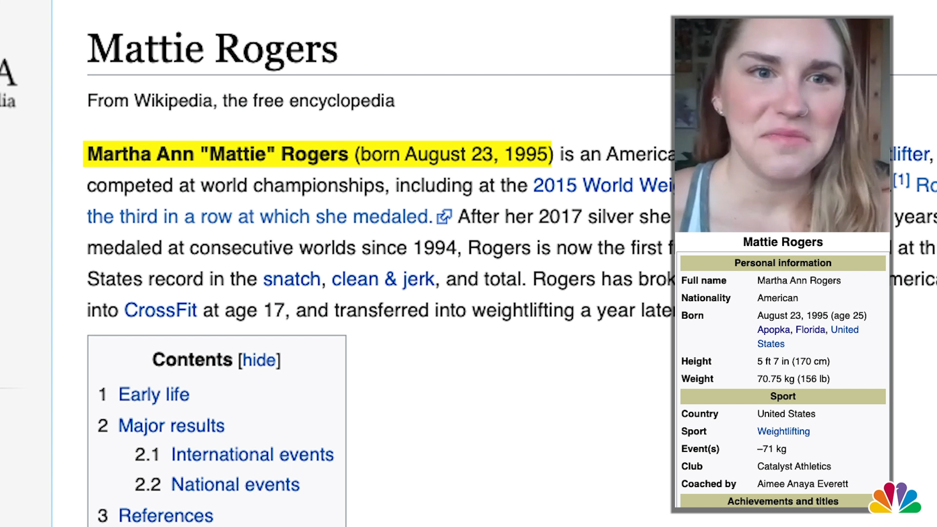The width and height of the screenshot is (937, 527).
Task: Open the Apopka article link
Action: tap(774, 329)
